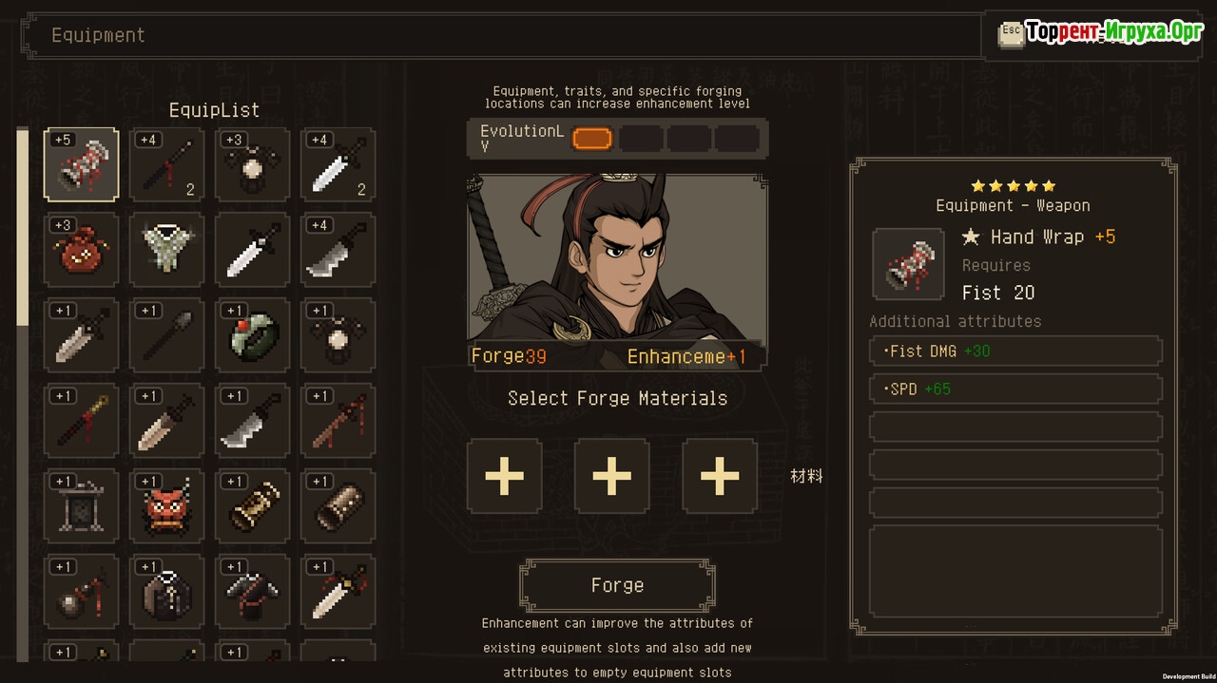The image size is (1217, 683).
Task: Add the first forge material slot
Action: pyautogui.click(x=504, y=475)
